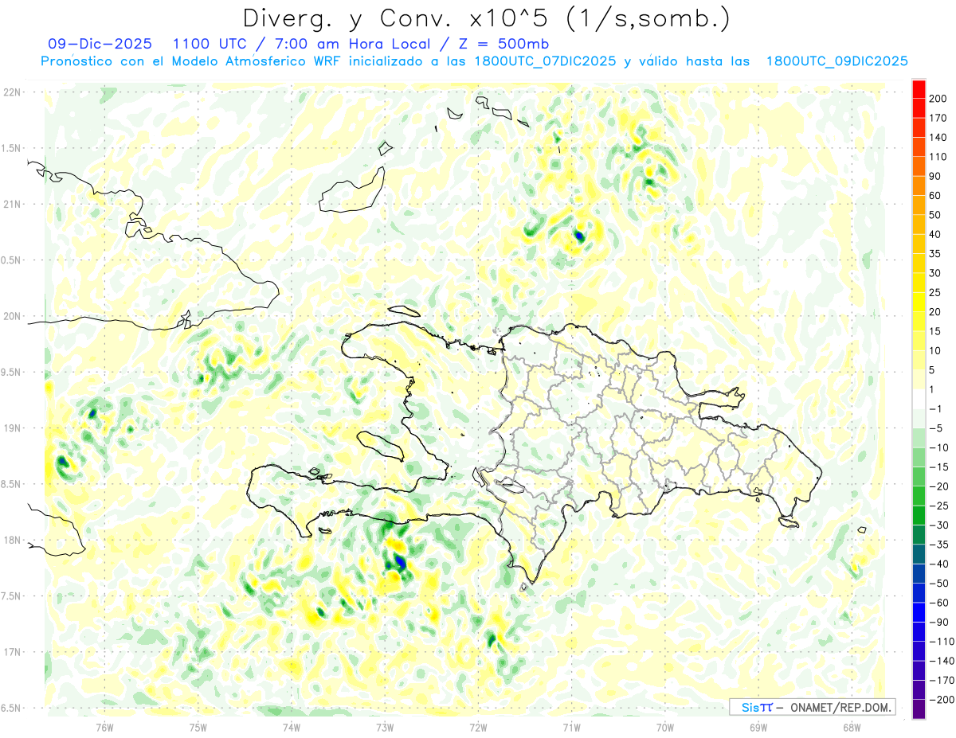Image resolution: width=956 pixels, height=738 pixels.
Task: Click the '19N' latitude label
Action: (x=12, y=428)
